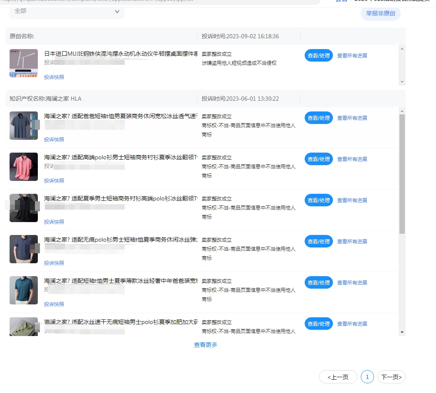Open 投诉快照 for 适配无痕polo衫 item
436x393 pixels.
point(54,263)
